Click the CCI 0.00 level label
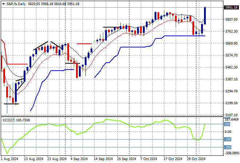 (x=228, y=132)
